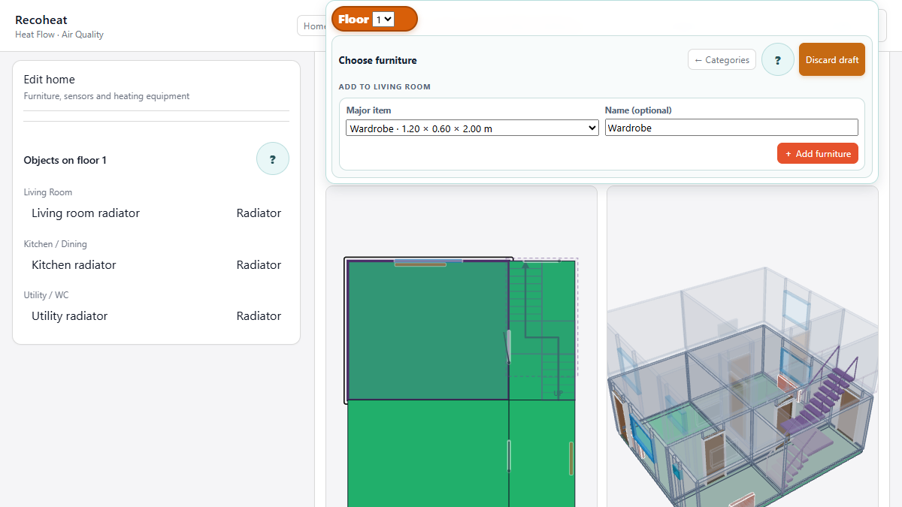Open the Floor number dropdown

click(383, 20)
